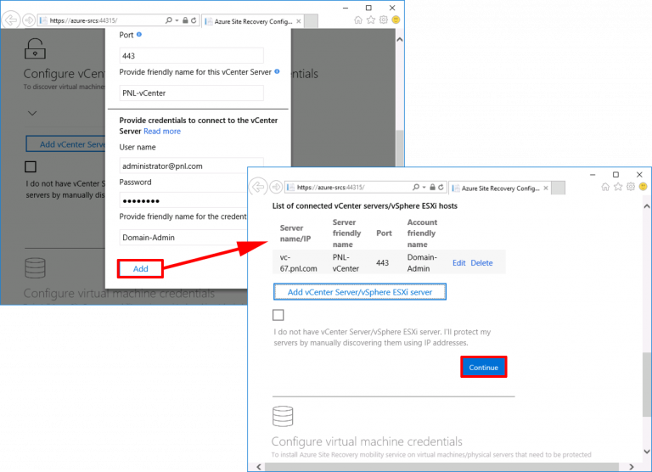The image size is (652, 472).
Task: Click vertical scrollbar thumb in rear window
Action: coord(400,149)
